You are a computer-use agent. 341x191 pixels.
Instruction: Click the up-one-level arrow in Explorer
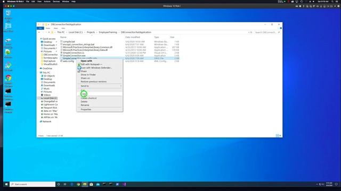(x=49, y=32)
